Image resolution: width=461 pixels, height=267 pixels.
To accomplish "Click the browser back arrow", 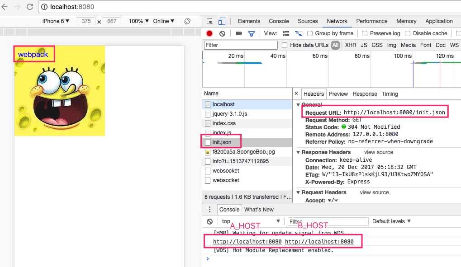I will point(5,7).
